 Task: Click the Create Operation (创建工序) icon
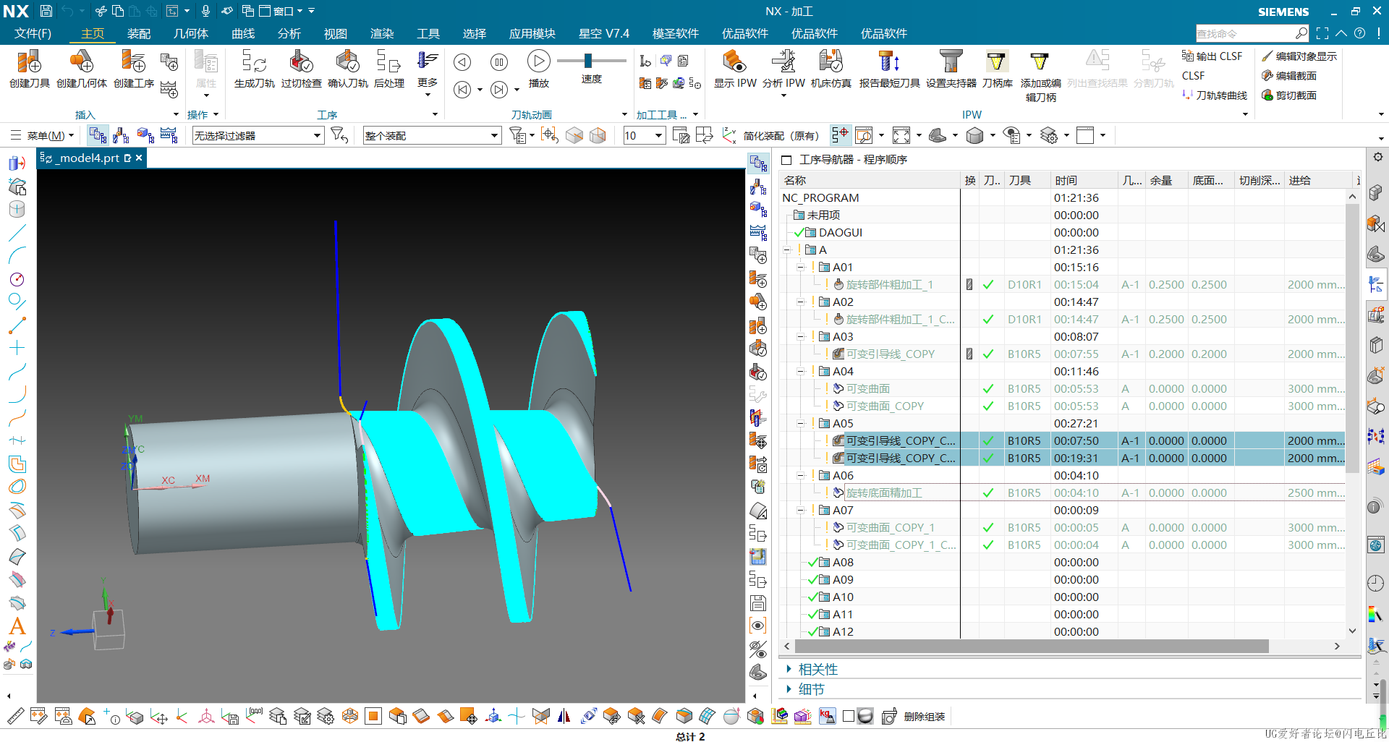[x=134, y=62]
